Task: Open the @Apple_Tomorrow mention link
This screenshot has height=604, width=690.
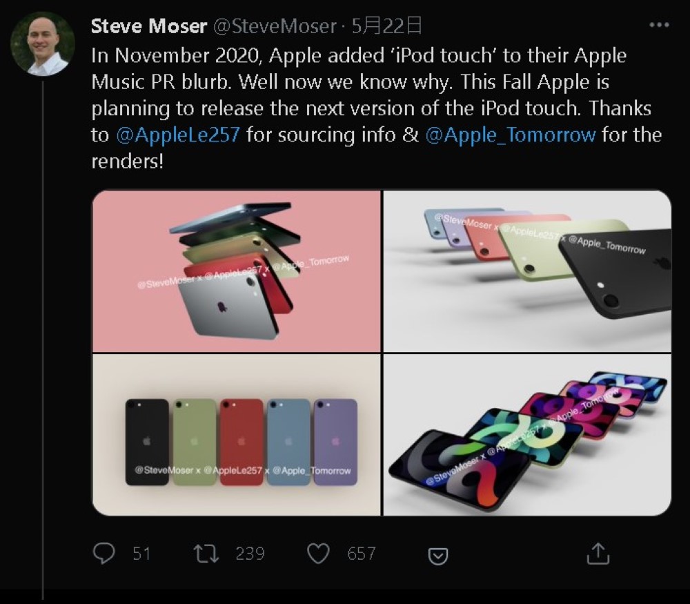Action: coord(511,135)
